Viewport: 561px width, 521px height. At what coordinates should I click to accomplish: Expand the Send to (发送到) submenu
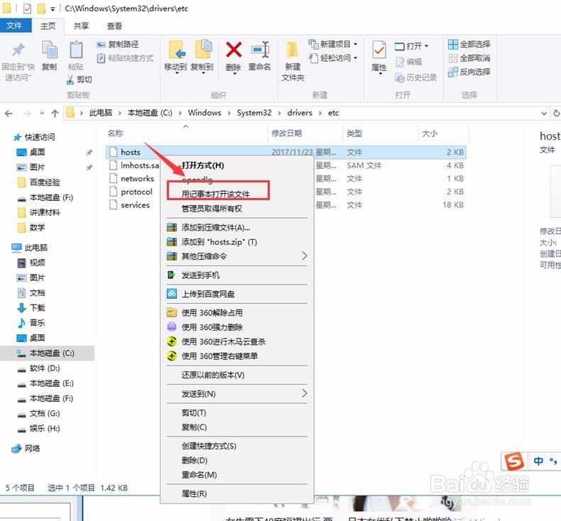click(x=237, y=394)
